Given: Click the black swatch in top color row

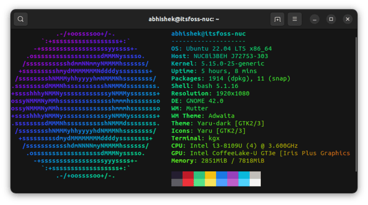Looking at the screenshot, I should (x=177, y=175).
